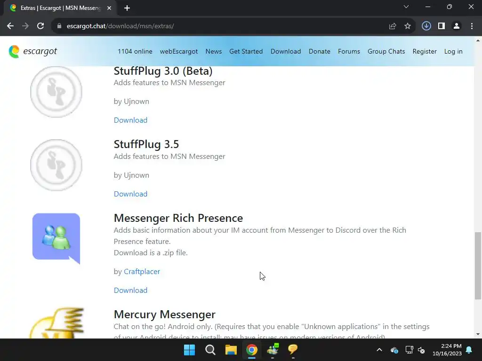This screenshot has height=361, width=482.
Task: Download StuffPlug 3.5
Action: [131, 194]
